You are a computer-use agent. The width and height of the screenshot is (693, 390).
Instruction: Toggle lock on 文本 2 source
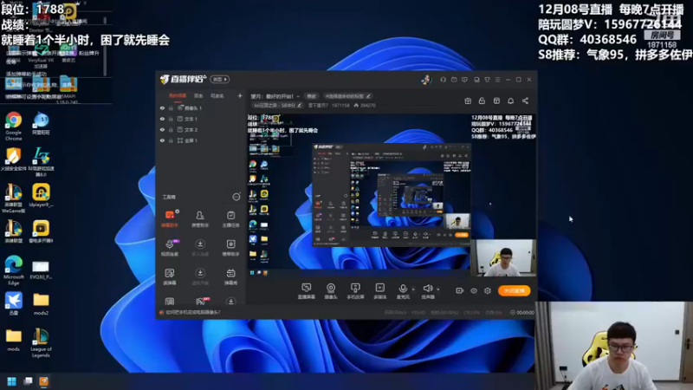[171, 129]
